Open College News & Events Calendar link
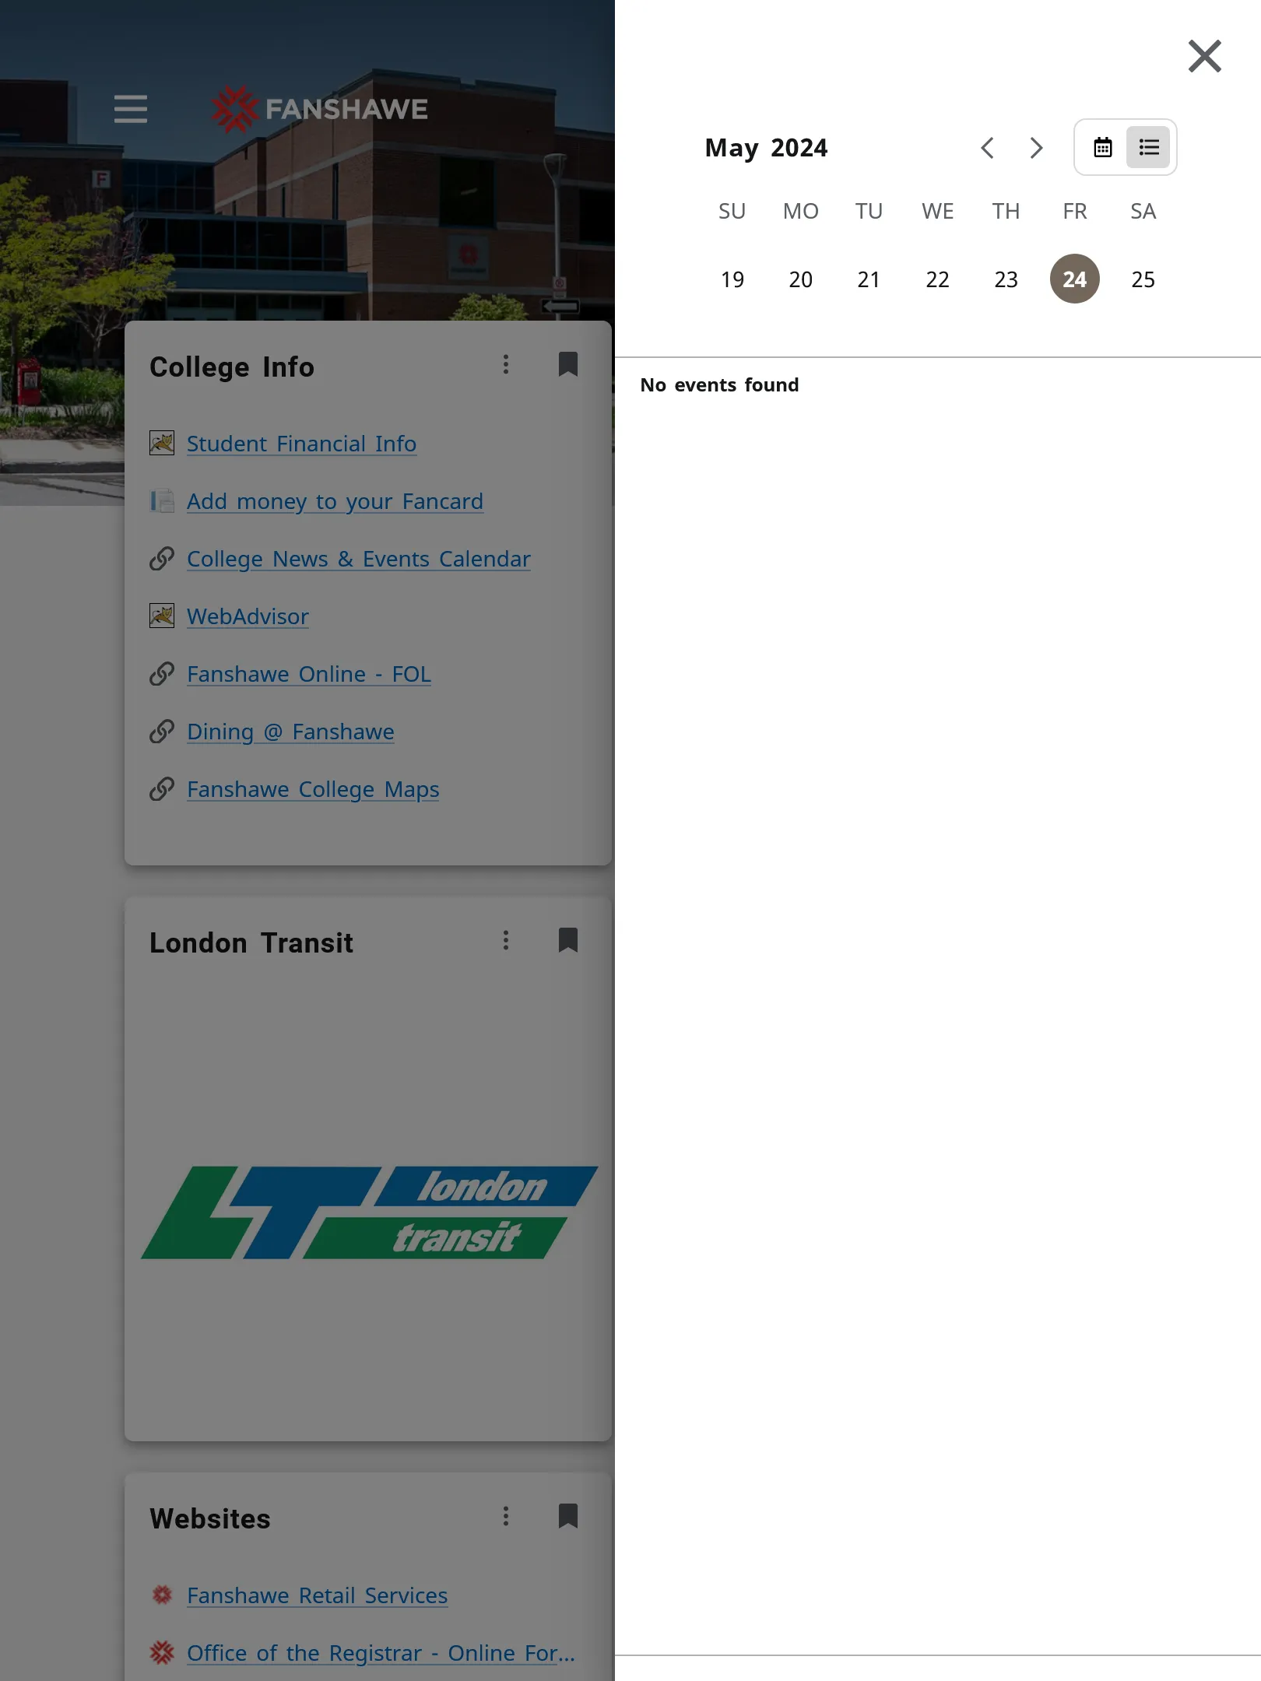Viewport: 1261px width, 1681px height. pos(358,559)
